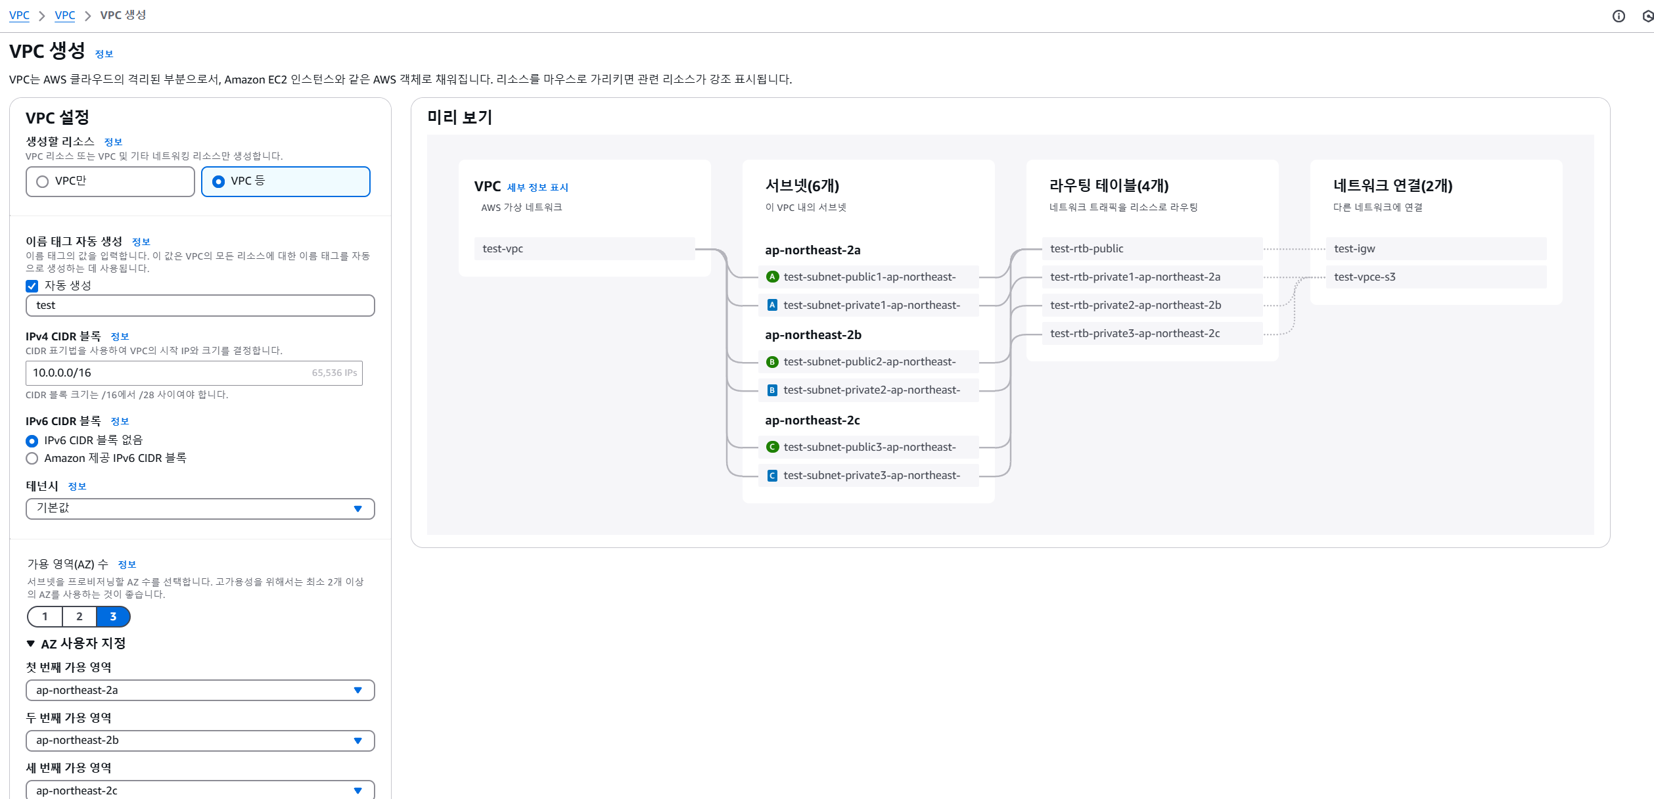The image size is (1654, 799).
Task: Select 'Amazon 제공 IPv6 CIDR 블록' radio
Action: [x=32, y=459]
